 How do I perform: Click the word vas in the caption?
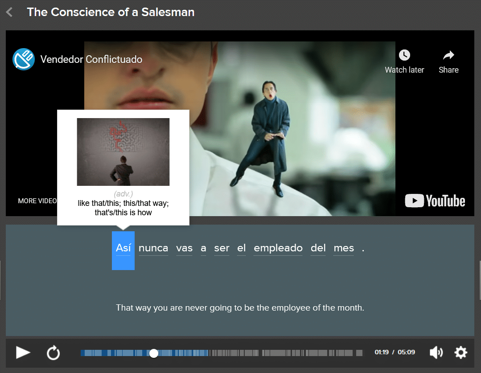pos(184,248)
